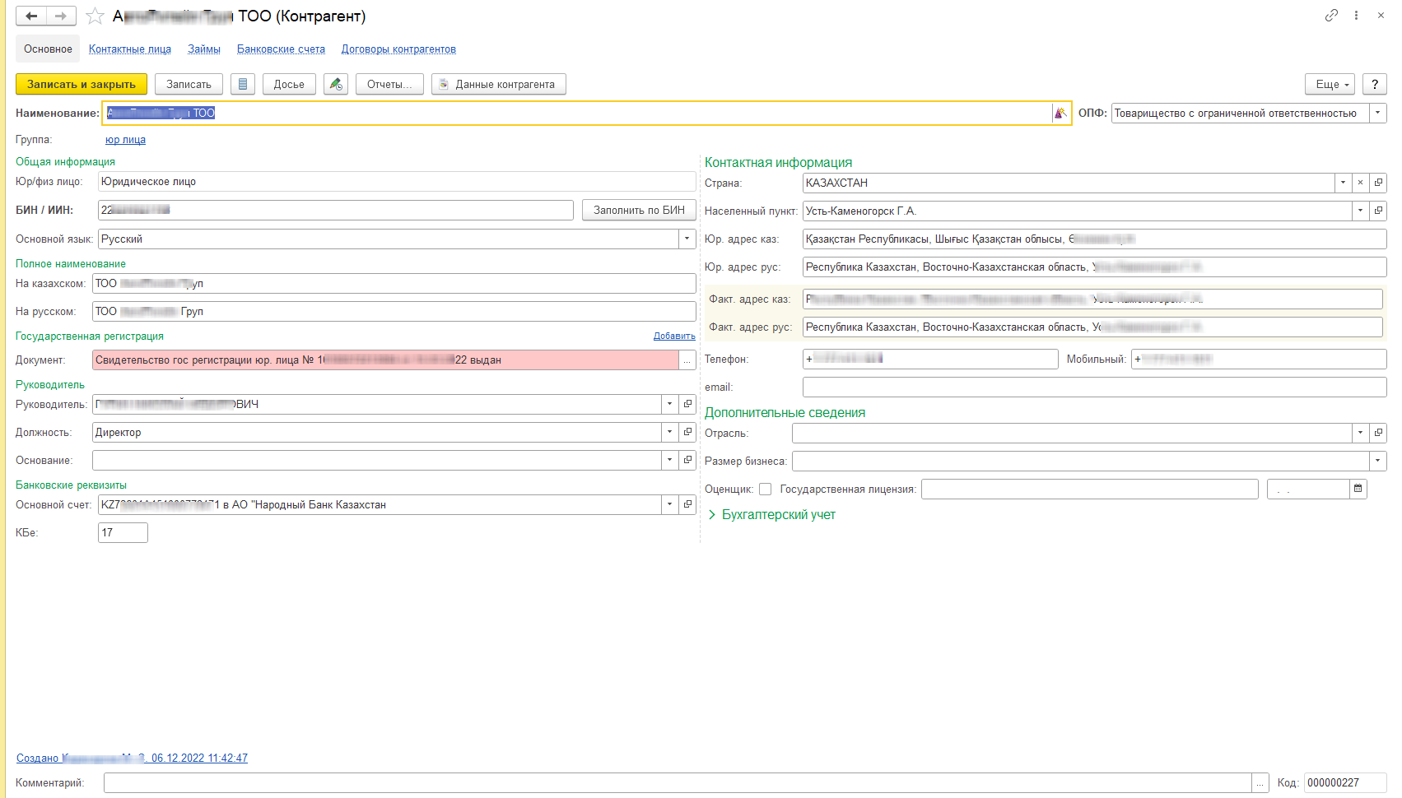
Task: Open the Населенный пункт record via open icon
Action: [1378, 211]
